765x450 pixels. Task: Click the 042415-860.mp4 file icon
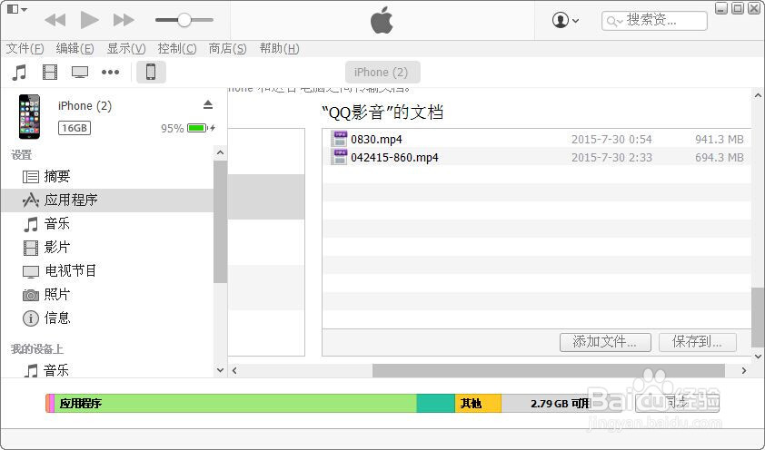point(339,157)
